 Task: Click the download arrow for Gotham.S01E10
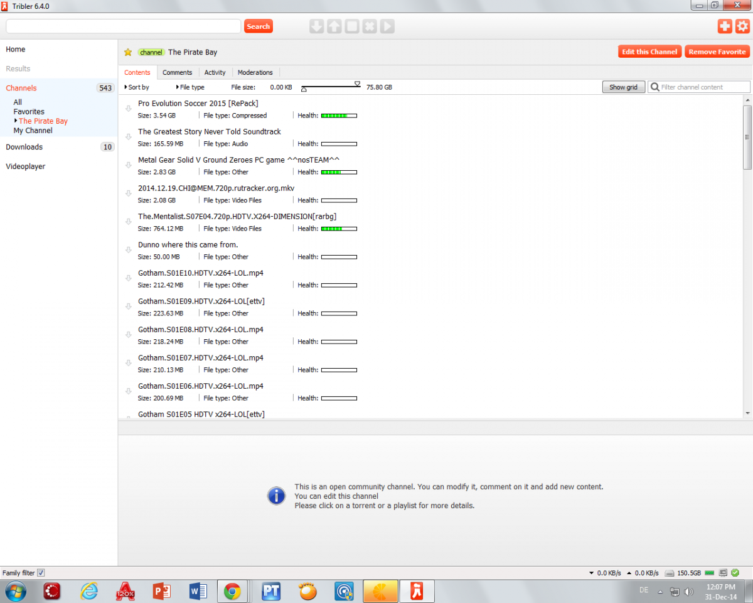pos(129,278)
